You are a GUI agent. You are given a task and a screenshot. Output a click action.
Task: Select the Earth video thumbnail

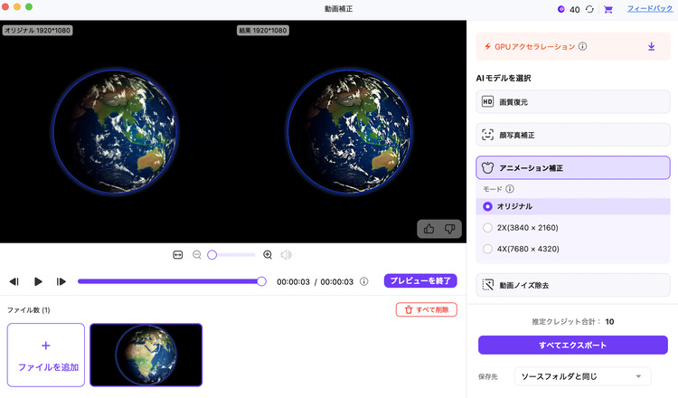point(146,355)
